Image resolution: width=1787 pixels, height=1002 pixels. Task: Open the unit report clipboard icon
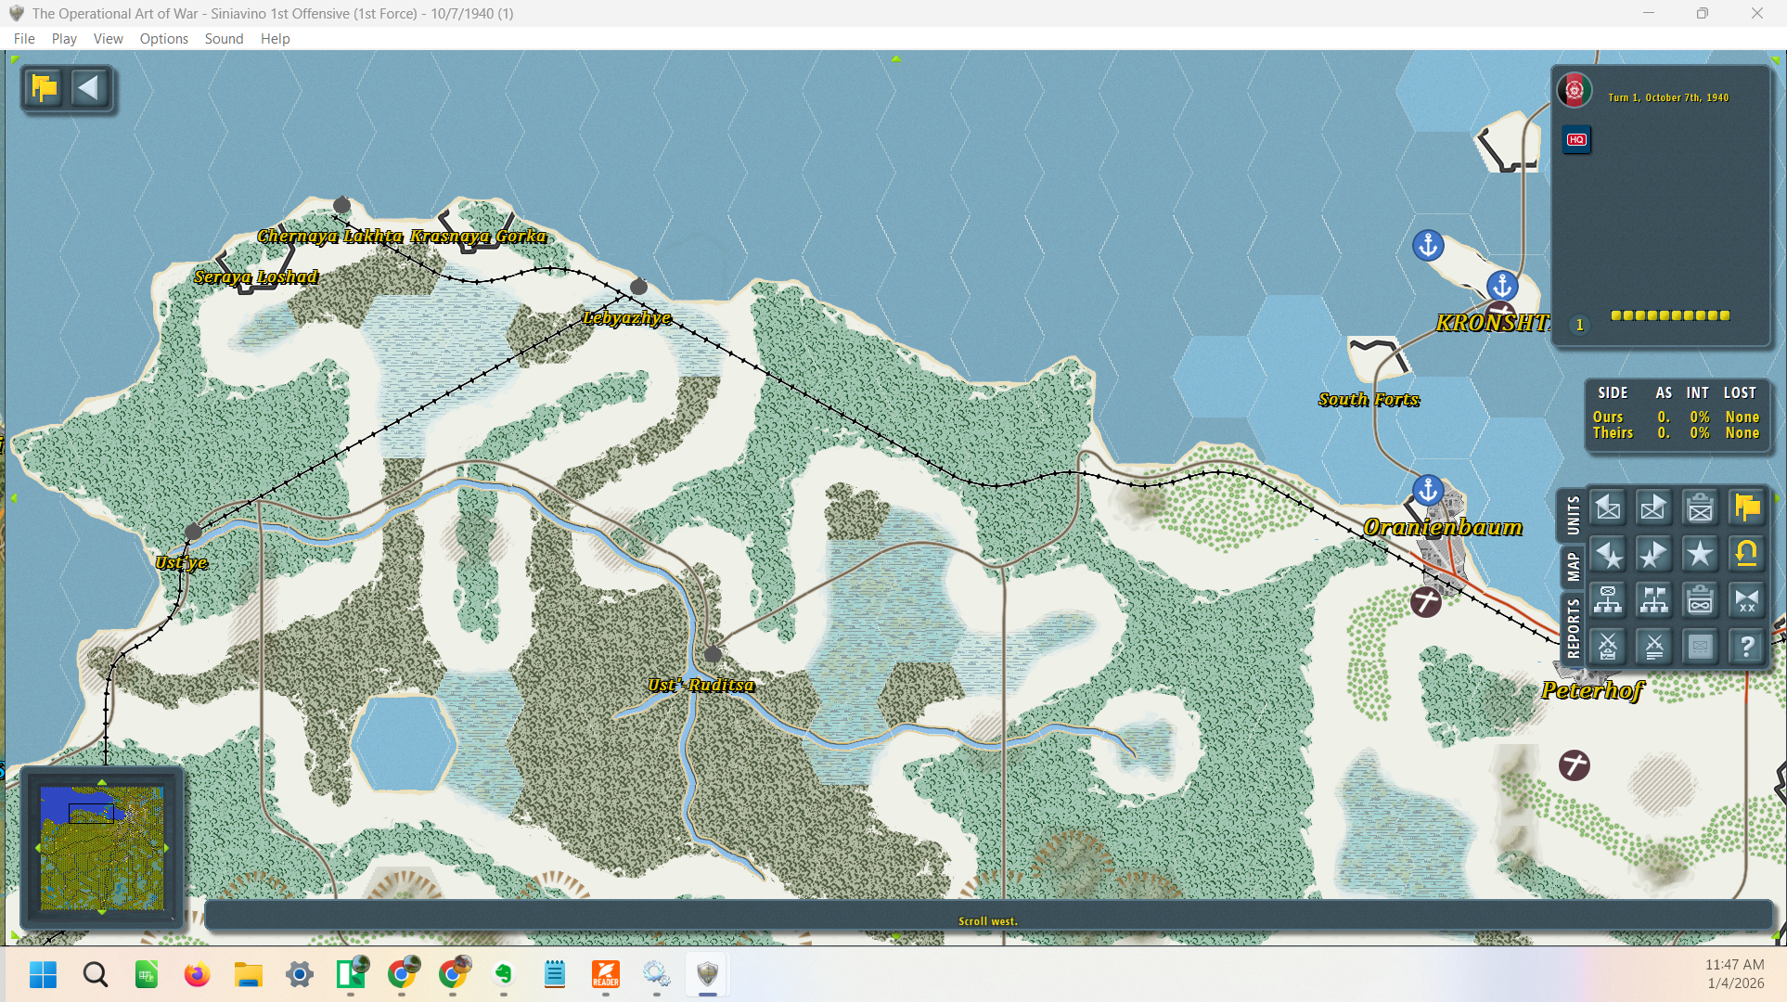click(1700, 507)
